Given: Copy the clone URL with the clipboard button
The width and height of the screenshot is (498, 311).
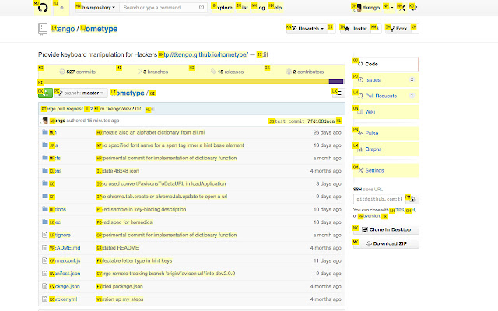Looking at the screenshot, I should point(412,199).
